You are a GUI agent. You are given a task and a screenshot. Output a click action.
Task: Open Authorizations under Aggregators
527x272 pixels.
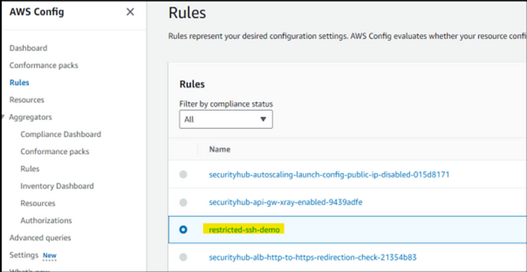click(x=46, y=221)
